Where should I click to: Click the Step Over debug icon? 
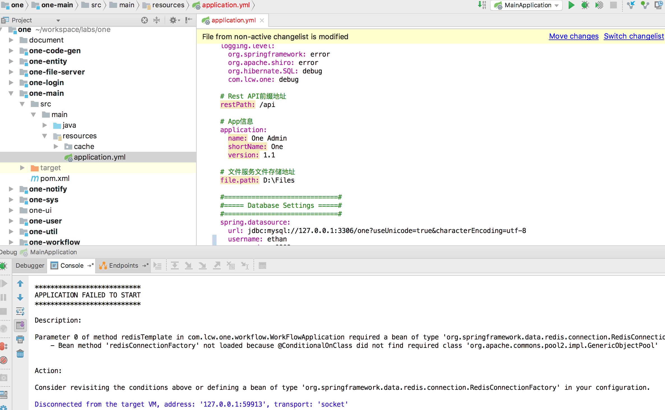coord(175,265)
